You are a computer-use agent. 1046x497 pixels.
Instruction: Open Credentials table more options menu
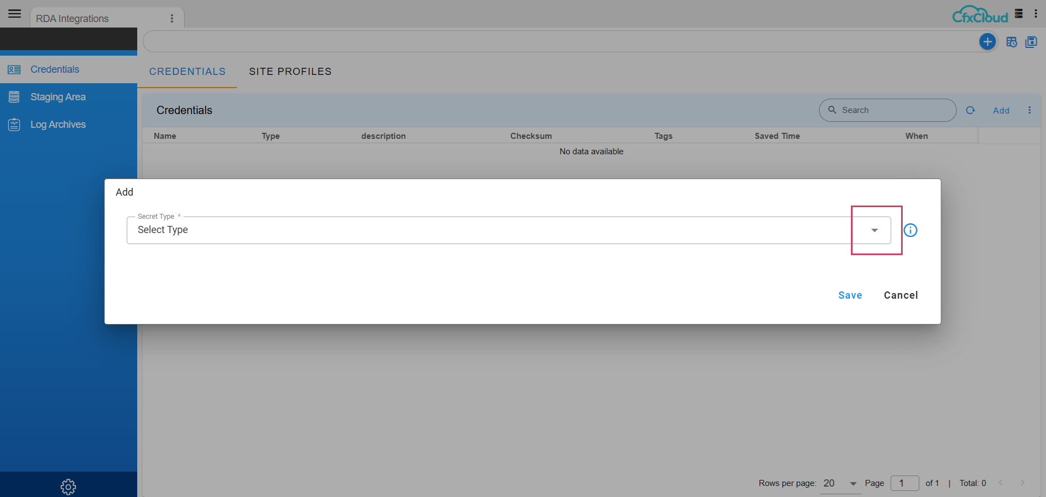(x=1029, y=110)
